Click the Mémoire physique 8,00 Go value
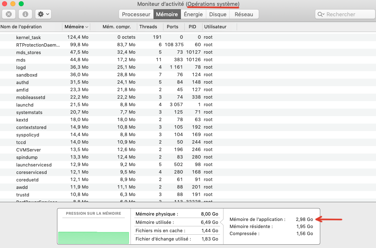This screenshot has width=376, height=248. 210,214
